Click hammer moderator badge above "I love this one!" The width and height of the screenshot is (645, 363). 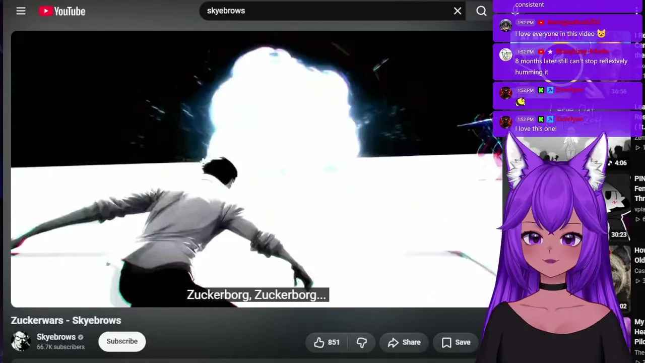coord(550,119)
